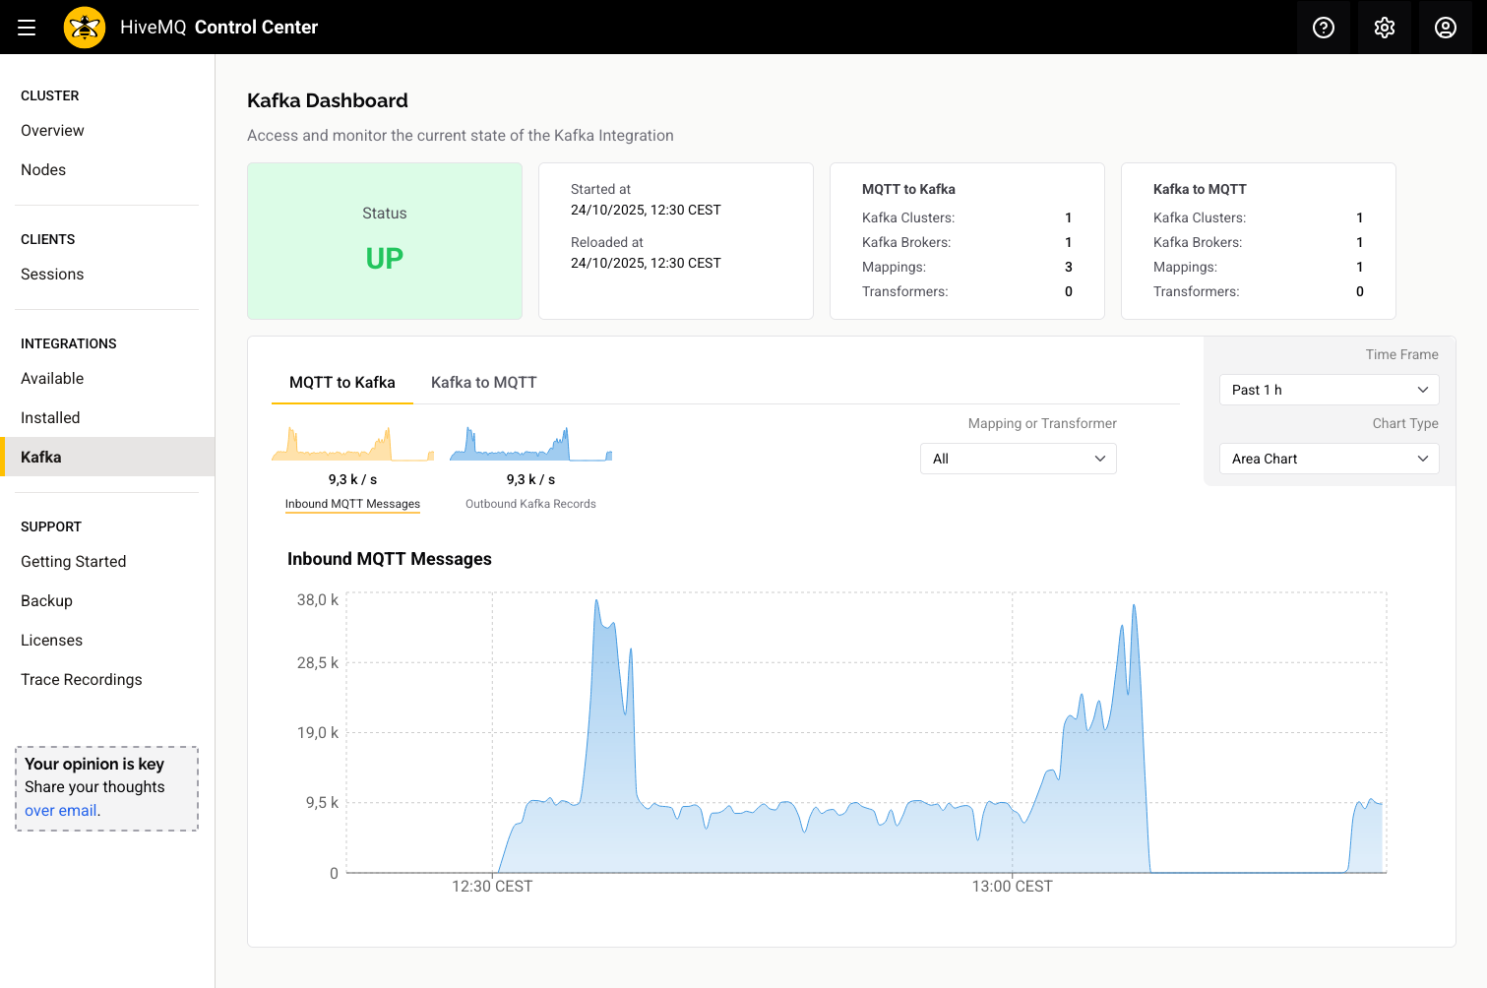Image resolution: width=1487 pixels, height=988 pixels.
Task: Open the help question mark icon
Action: 1324,28
